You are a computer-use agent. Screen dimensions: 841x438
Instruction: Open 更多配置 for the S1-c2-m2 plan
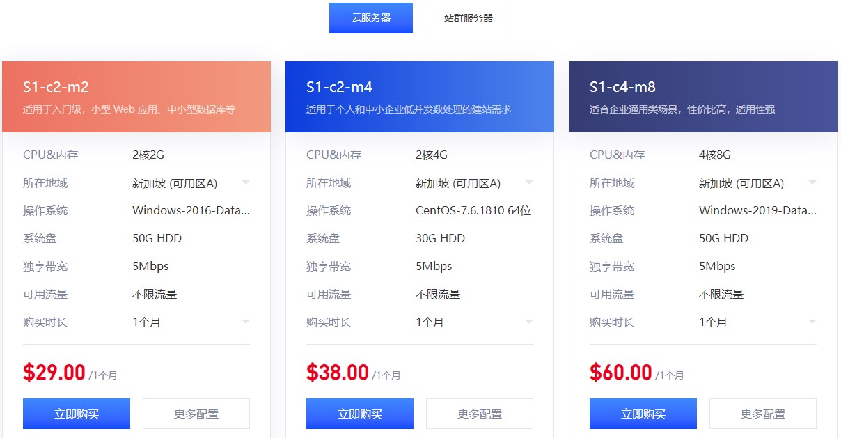coord(196,414)
